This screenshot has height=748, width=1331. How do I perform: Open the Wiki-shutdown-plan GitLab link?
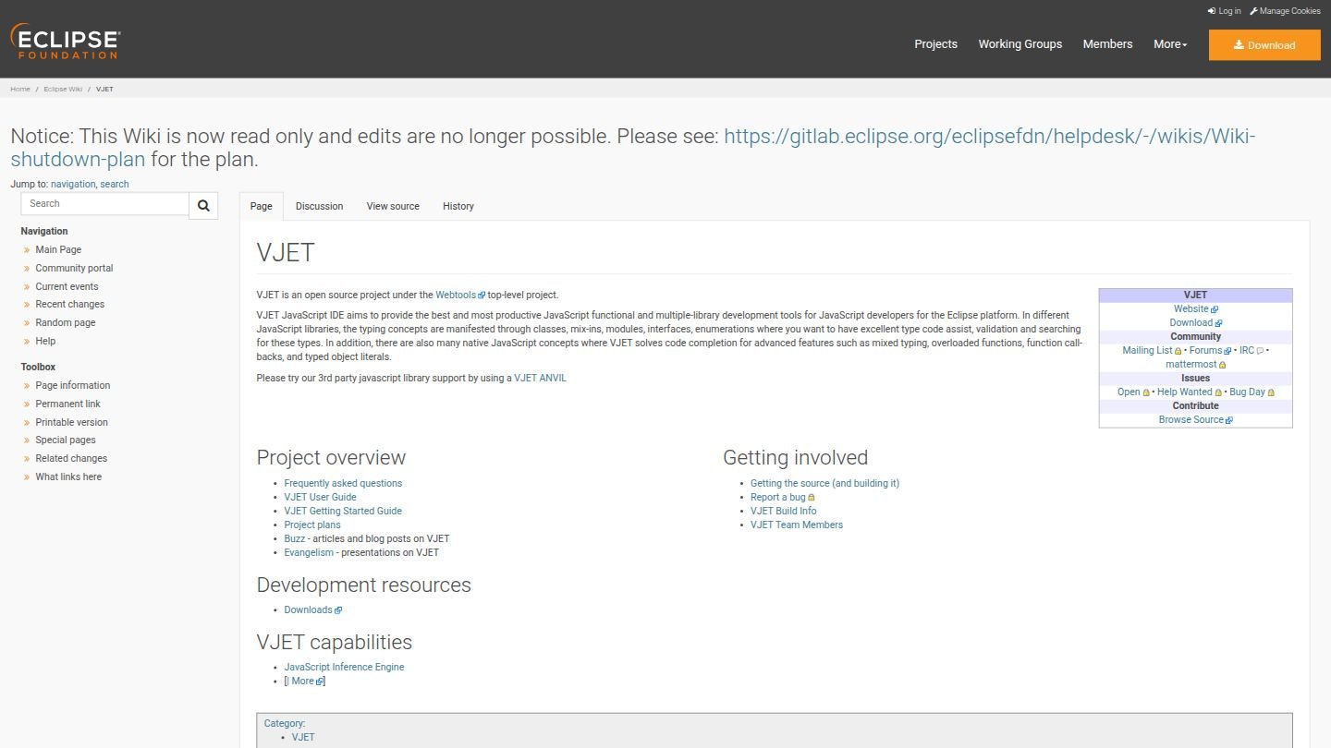[633, 148]
